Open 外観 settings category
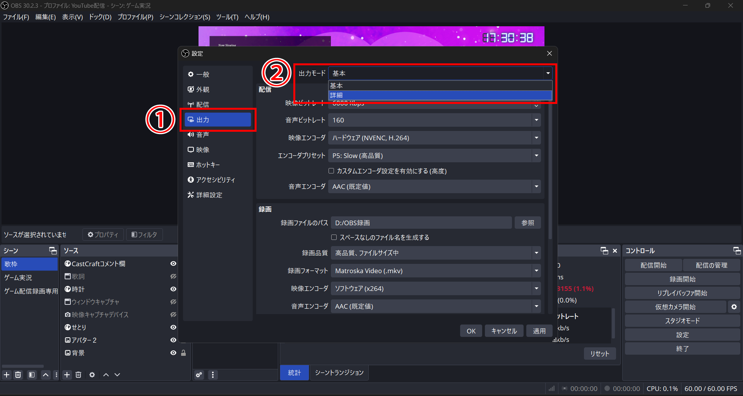The image size is (743, 396). point(218,89)
